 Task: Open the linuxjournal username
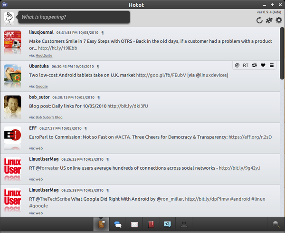(x=41, y=32)
